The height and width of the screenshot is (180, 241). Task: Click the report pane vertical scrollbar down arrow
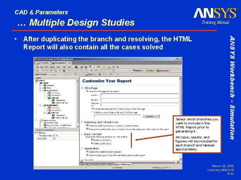[180, 159]
